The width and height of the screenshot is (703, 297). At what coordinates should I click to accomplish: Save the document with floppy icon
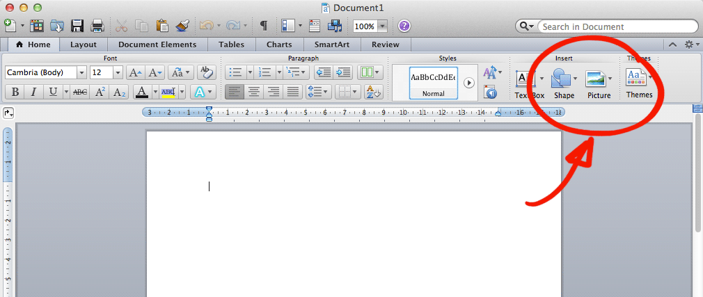tap(77, 26)
